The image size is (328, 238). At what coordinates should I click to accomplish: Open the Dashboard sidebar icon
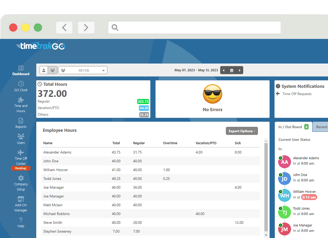[21, 68]
